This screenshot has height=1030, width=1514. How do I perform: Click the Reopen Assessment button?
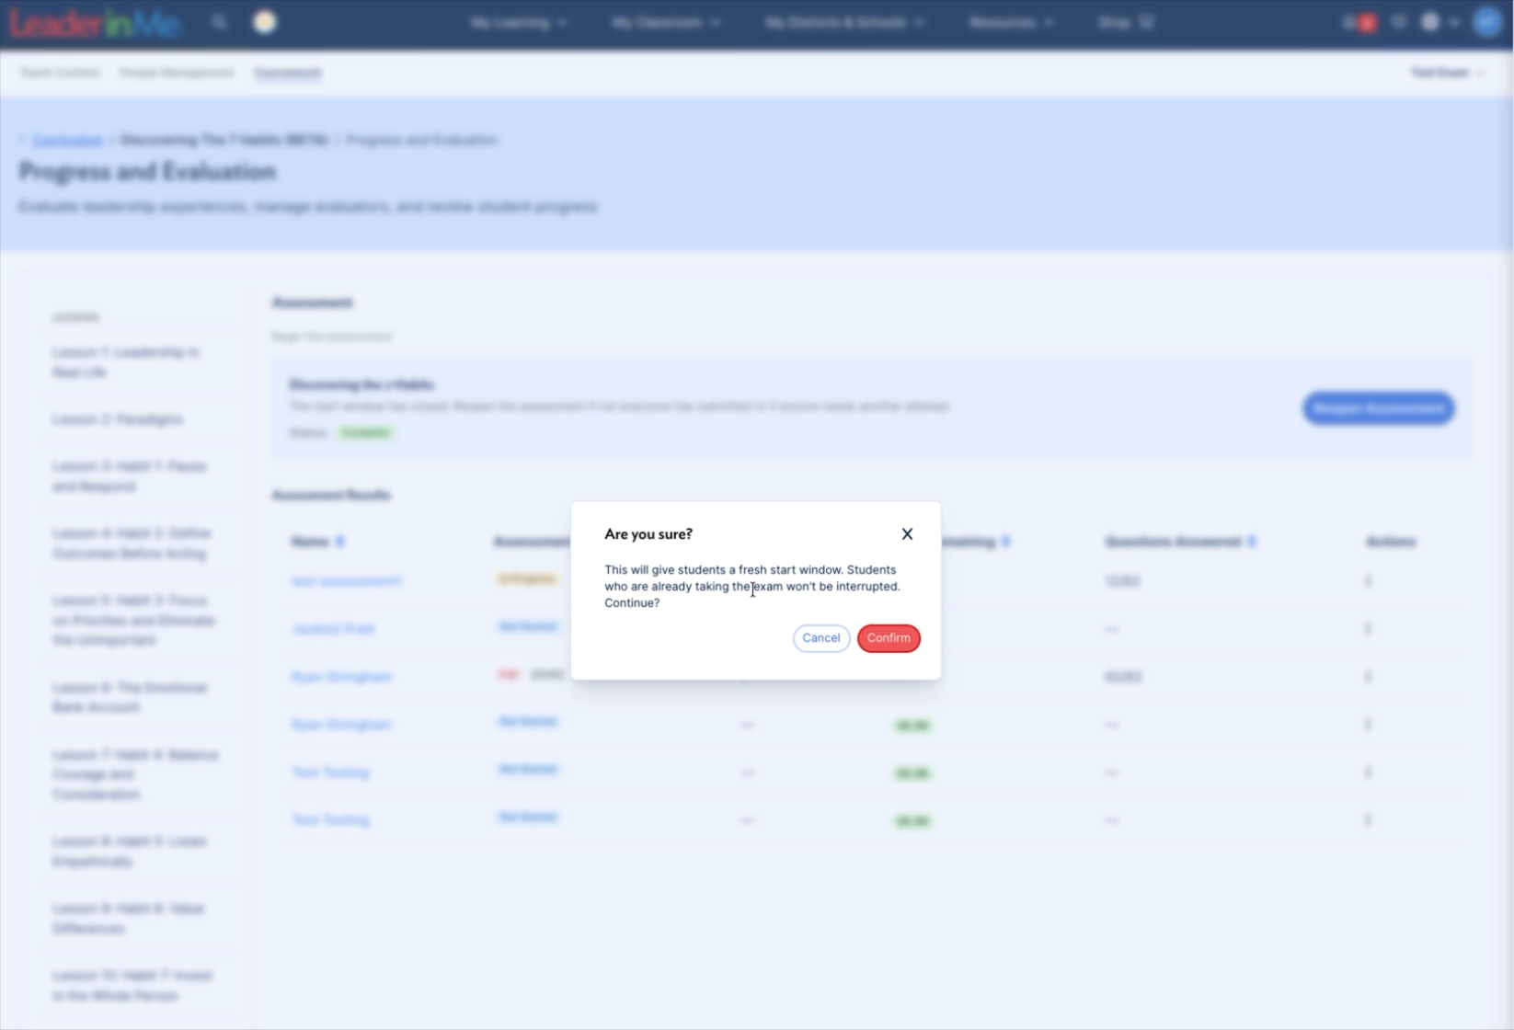1378,408
